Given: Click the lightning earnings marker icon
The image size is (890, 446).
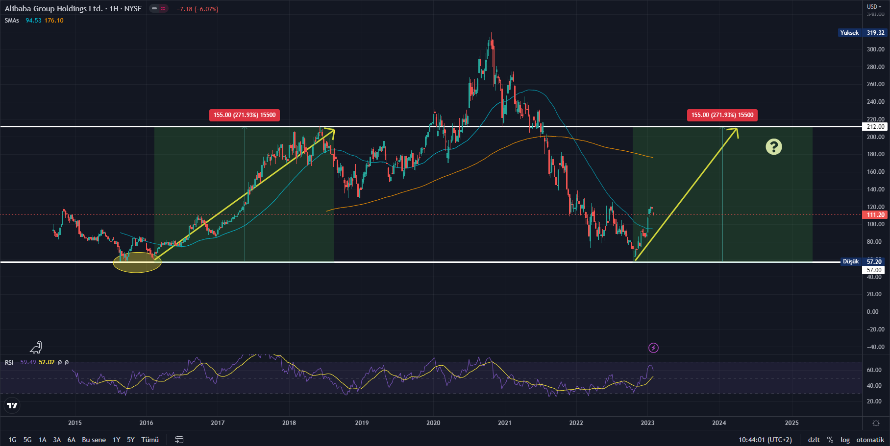Looking at the screenshot, I should [x=653, y=348].
